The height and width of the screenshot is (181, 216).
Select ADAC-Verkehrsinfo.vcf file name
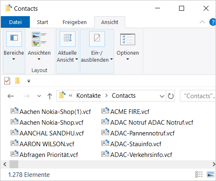pyautogui.click(x=141, y=155)
